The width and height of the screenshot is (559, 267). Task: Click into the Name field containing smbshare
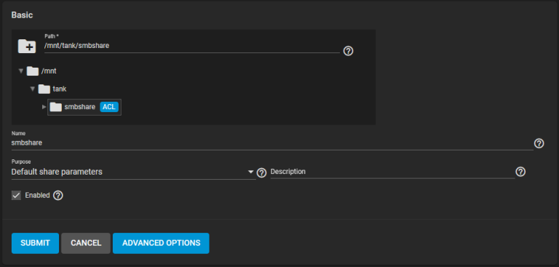[272, 143]
